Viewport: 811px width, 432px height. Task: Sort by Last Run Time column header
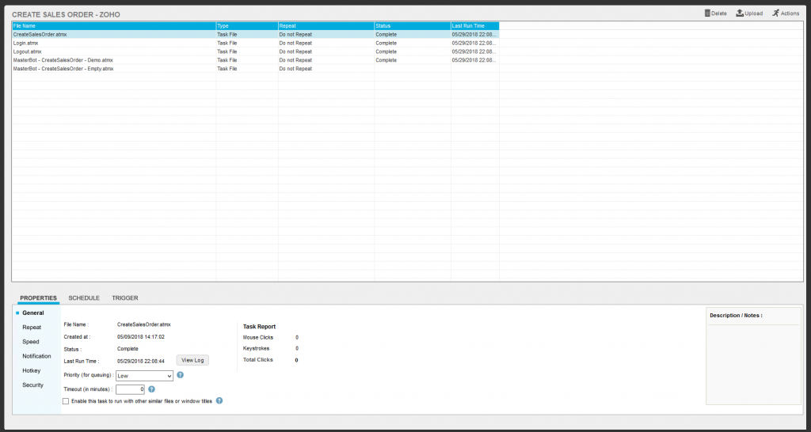475,26
